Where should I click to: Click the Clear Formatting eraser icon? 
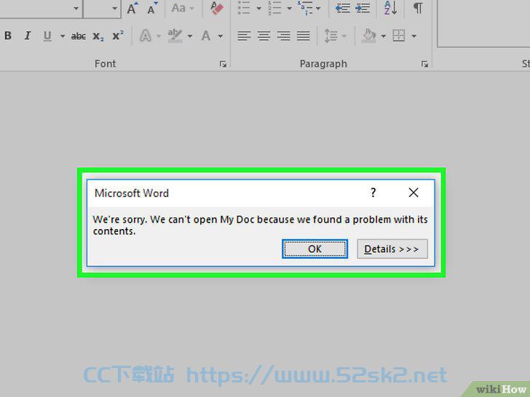[x=217, y=8]
